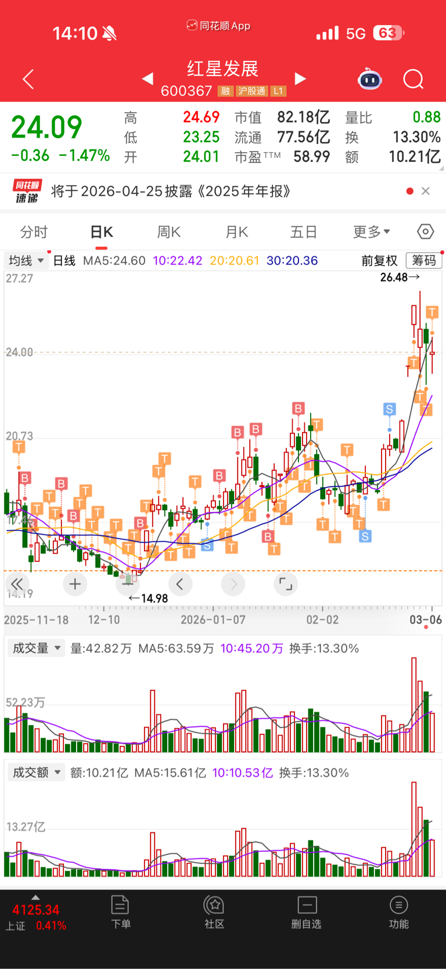Tap purple MA10 22.42 label

click(x=178, y=261)
